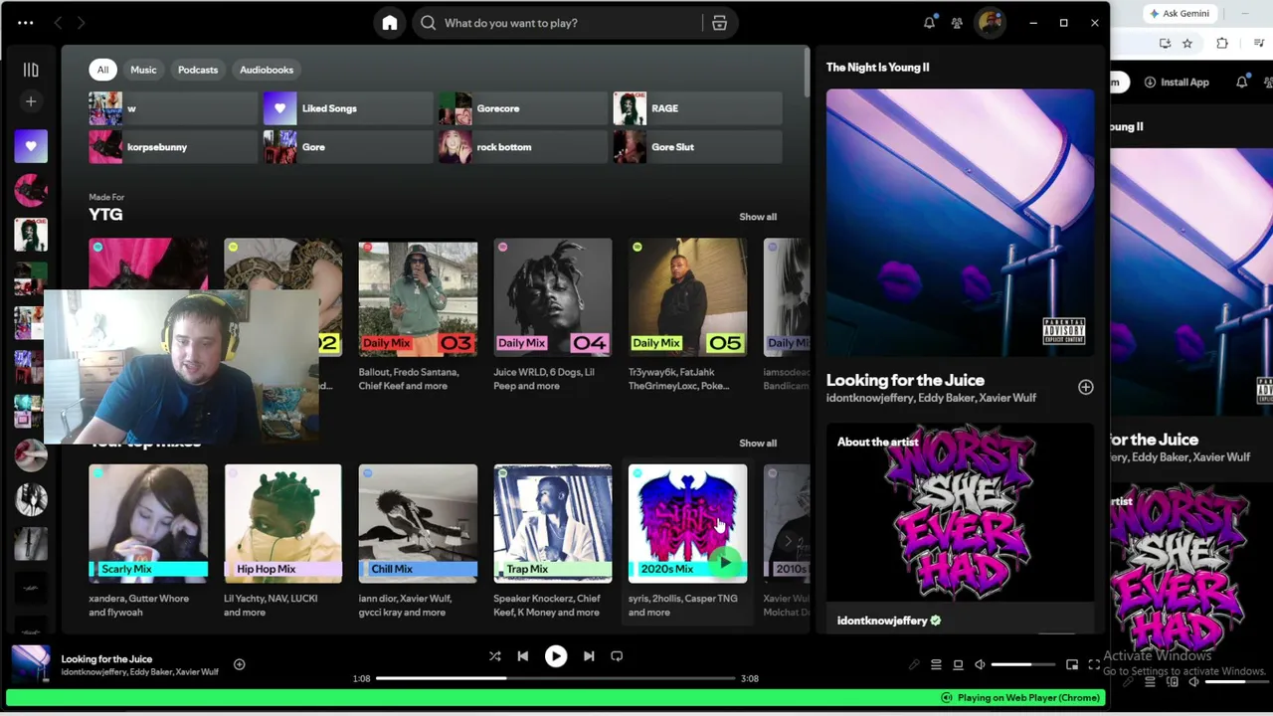Viewport: 1273px width, 716px height.
Task: Open the Trap Mix card
Action: coord(553,542)
